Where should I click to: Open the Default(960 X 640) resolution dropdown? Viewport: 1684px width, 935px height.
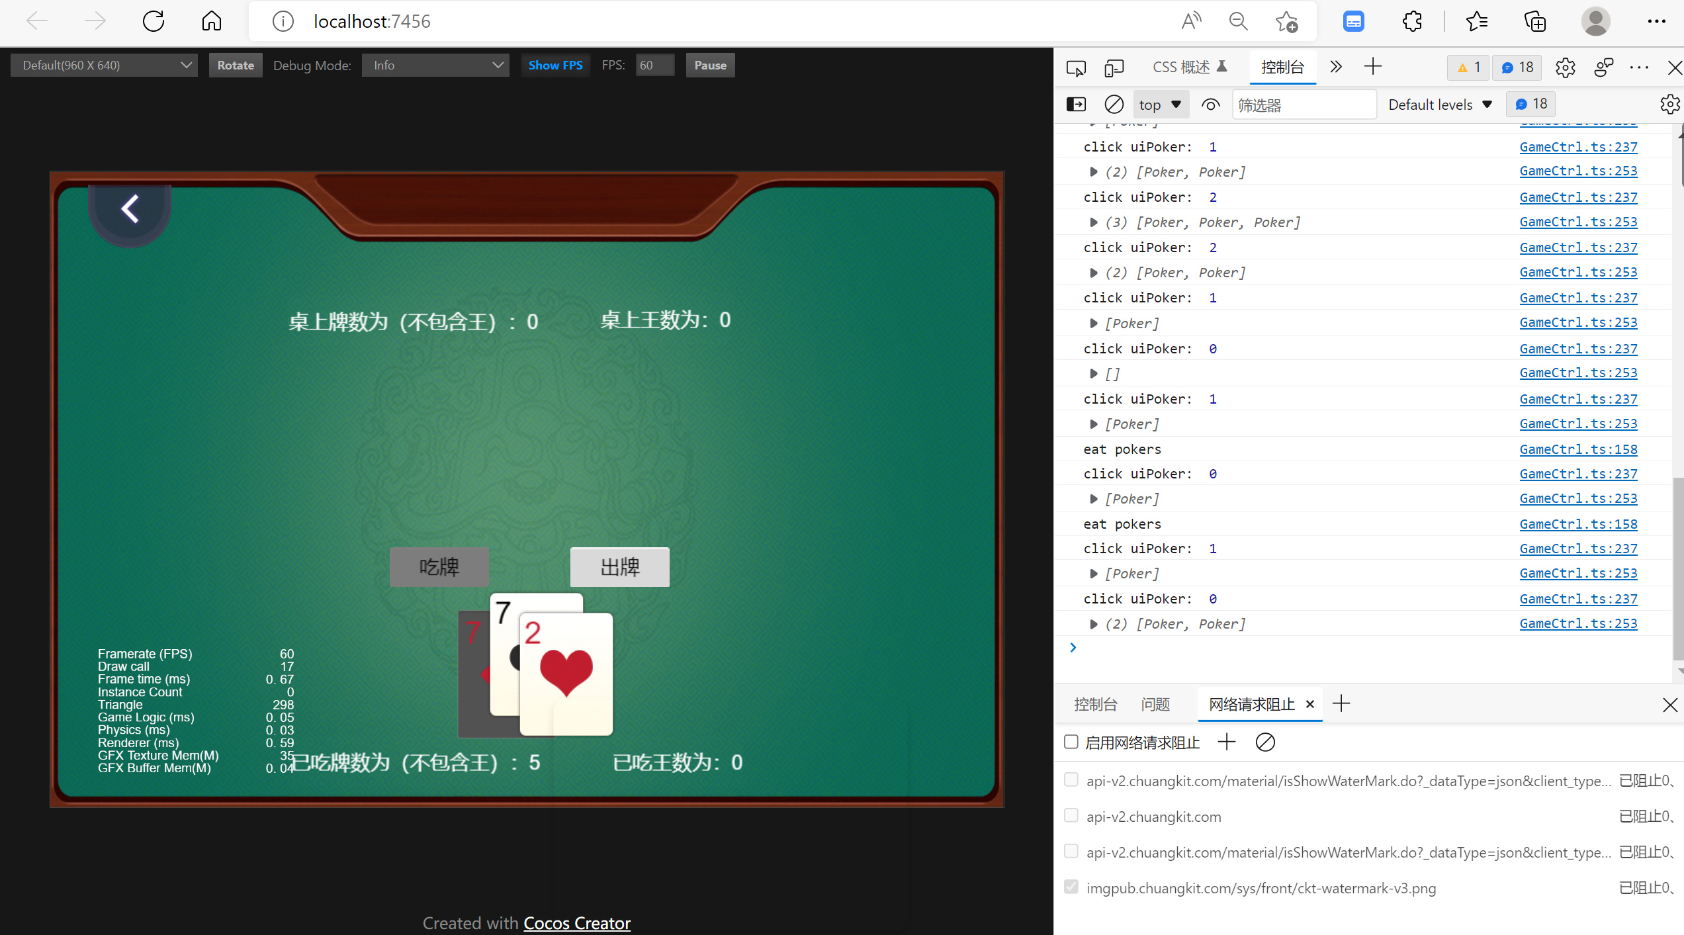point(104,66)
